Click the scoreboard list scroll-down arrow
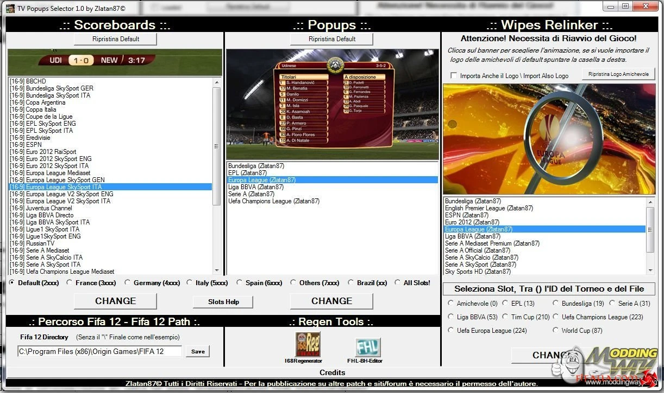Image resolution: width=664 pixels, height=393 pixels. [217, 270]
